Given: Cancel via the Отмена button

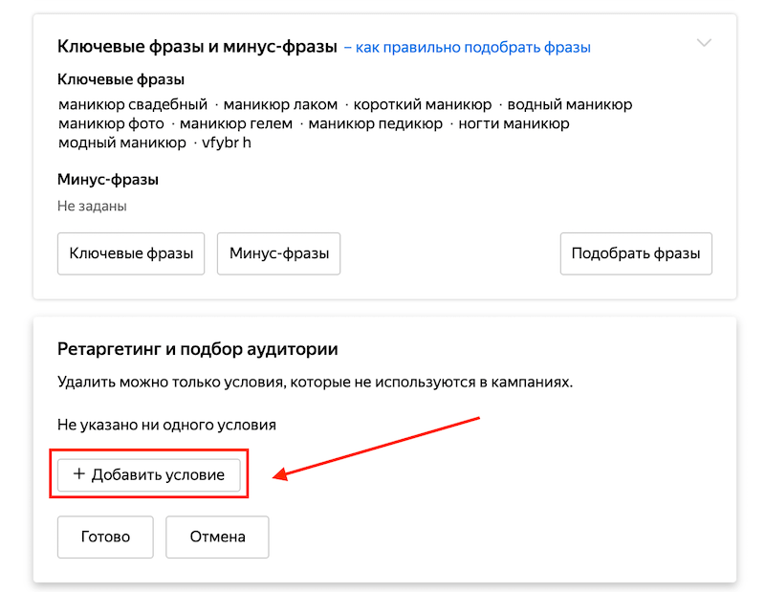Looking at the screenshot, I should (217, 537).
